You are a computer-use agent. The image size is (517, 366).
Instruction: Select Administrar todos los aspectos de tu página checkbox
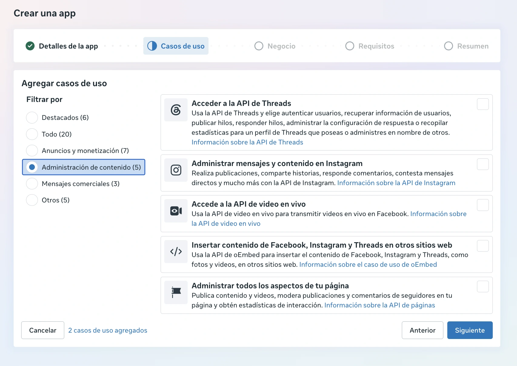[483, 286]
